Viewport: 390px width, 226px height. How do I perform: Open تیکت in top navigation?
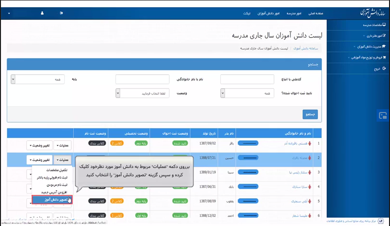point(247,13)
